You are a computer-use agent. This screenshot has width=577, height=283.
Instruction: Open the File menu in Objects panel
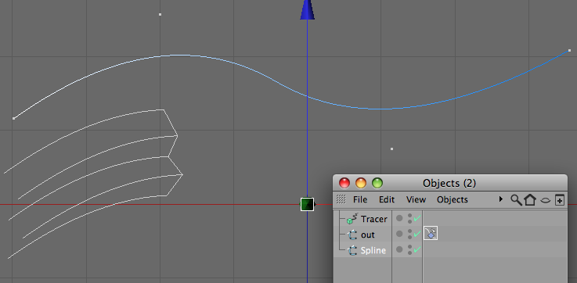[360, 199]
